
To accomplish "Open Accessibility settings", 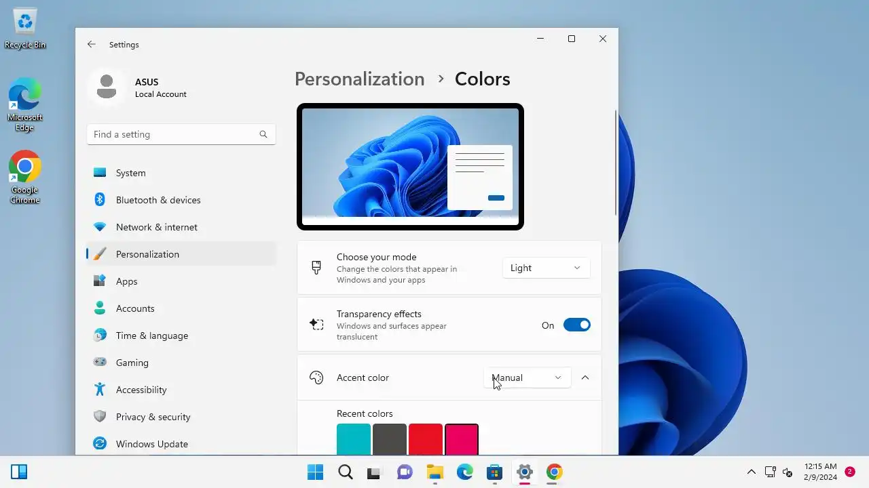I will pyautogui.click(x=181, y=390).
